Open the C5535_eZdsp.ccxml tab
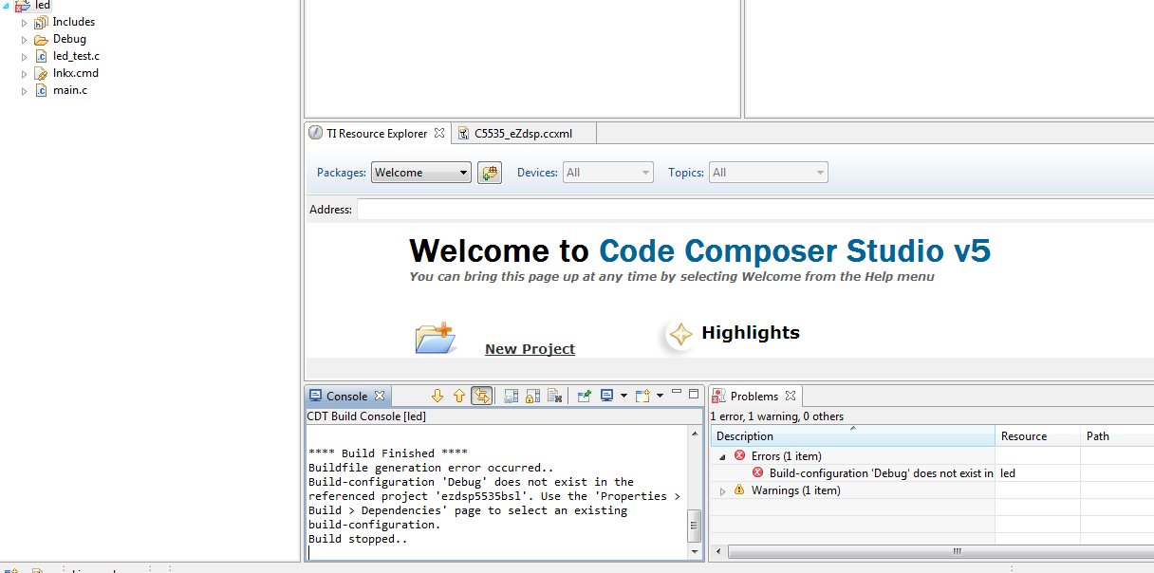Screen dimensions: 1154x573 (x=524, y=133)
